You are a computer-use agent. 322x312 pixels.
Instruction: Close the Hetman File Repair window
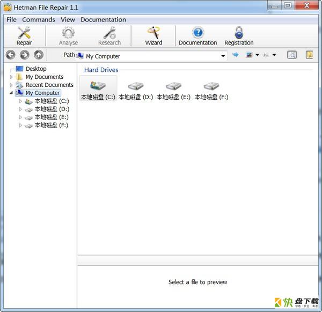click(307, 5)
